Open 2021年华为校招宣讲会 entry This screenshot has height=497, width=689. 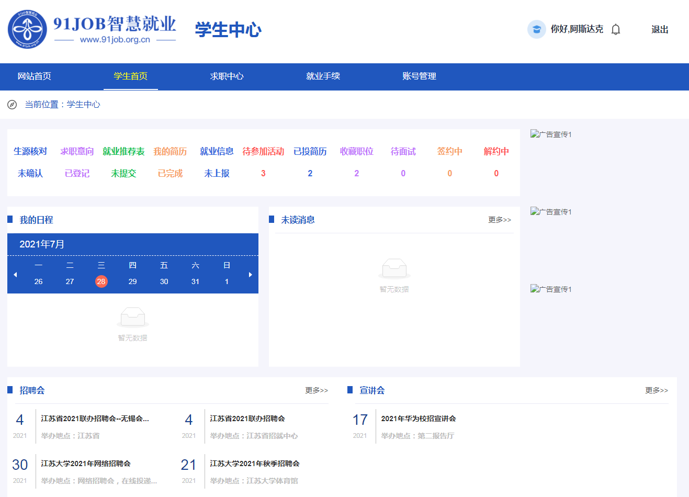(419, 419)
